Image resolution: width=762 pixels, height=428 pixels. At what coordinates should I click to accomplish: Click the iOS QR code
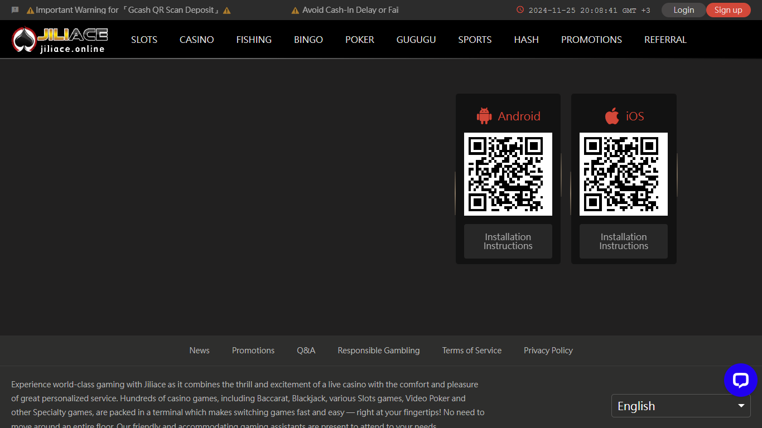click(x=624, y=174)
